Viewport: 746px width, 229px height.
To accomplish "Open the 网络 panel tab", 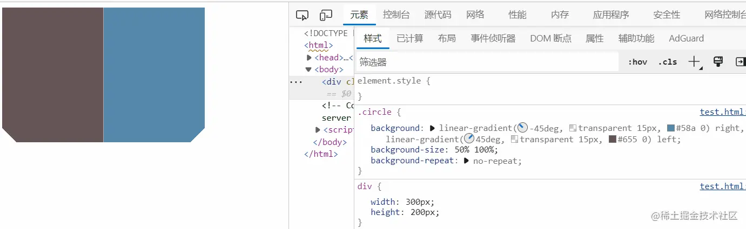I will click(x=475, y=15).
